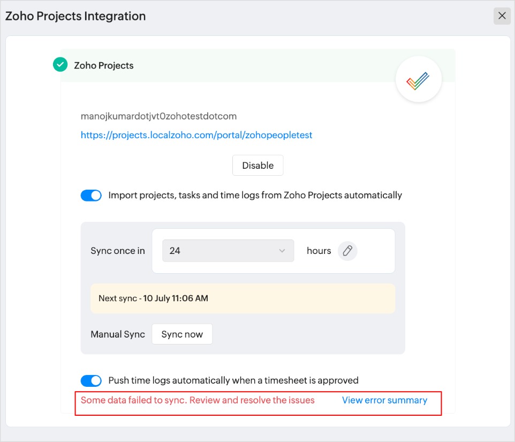Open View error summary link
515x442 pixels.
point(384,400)
